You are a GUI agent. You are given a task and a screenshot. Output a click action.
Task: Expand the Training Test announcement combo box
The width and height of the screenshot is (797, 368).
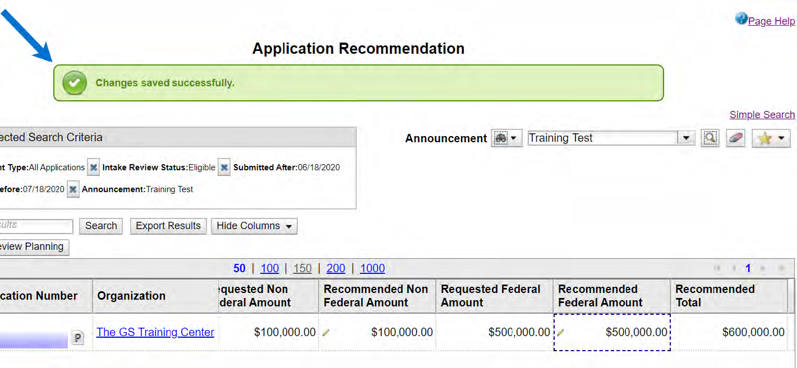[x=685, y=138]
